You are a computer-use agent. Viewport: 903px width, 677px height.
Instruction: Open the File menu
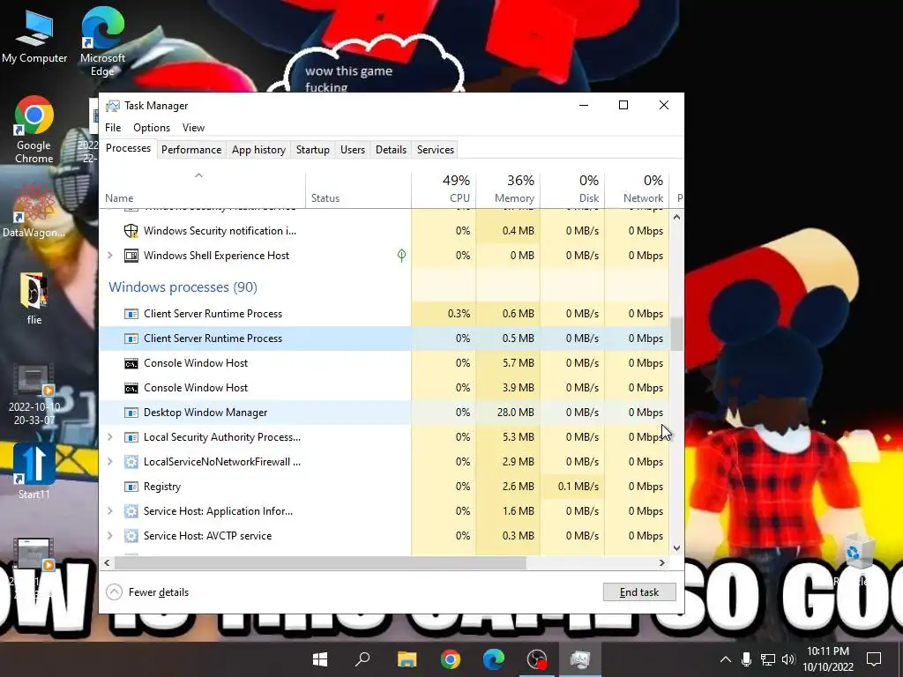tap(113, 128)
